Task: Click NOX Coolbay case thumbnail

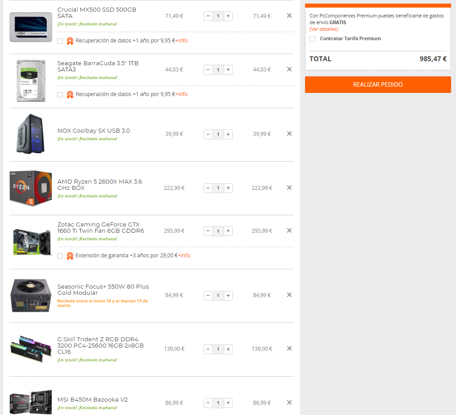Action: click(31, 134)
